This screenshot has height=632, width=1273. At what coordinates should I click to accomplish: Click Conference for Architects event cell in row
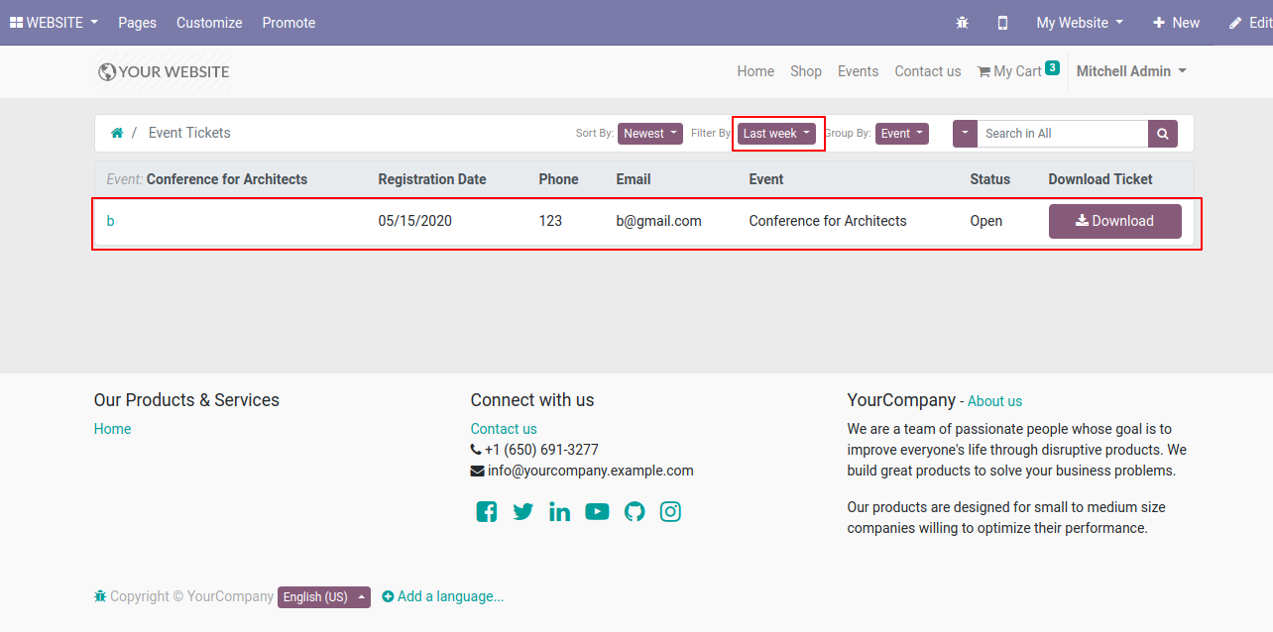pyautogui.click(x=828, y=221)
